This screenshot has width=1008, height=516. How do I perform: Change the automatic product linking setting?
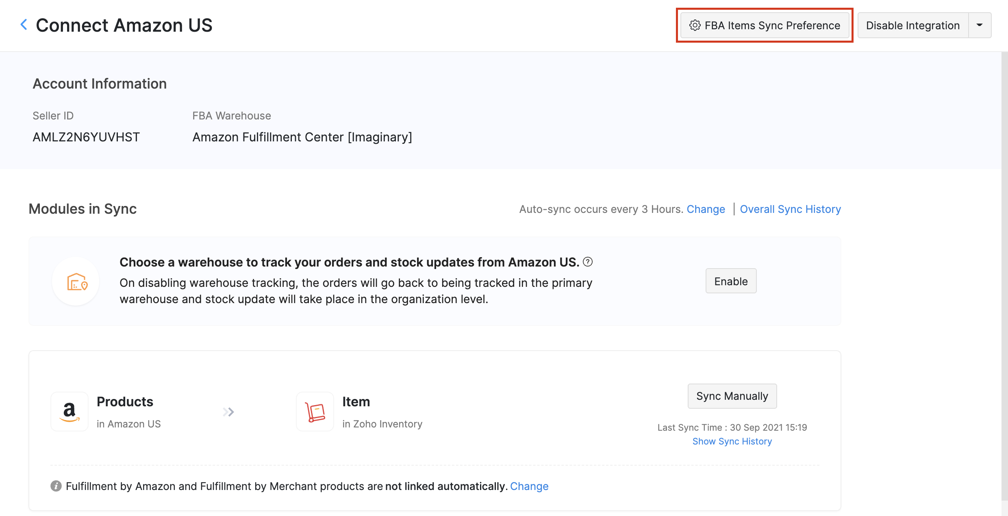529,486
